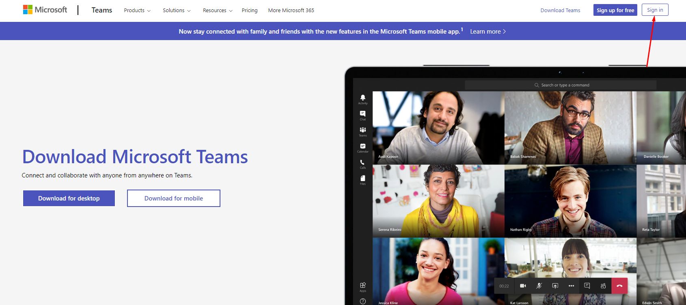Screen dimensions: 686x305
Task: Click Download for mobile button
Action: pyautogui.click(x=174, y=198)
